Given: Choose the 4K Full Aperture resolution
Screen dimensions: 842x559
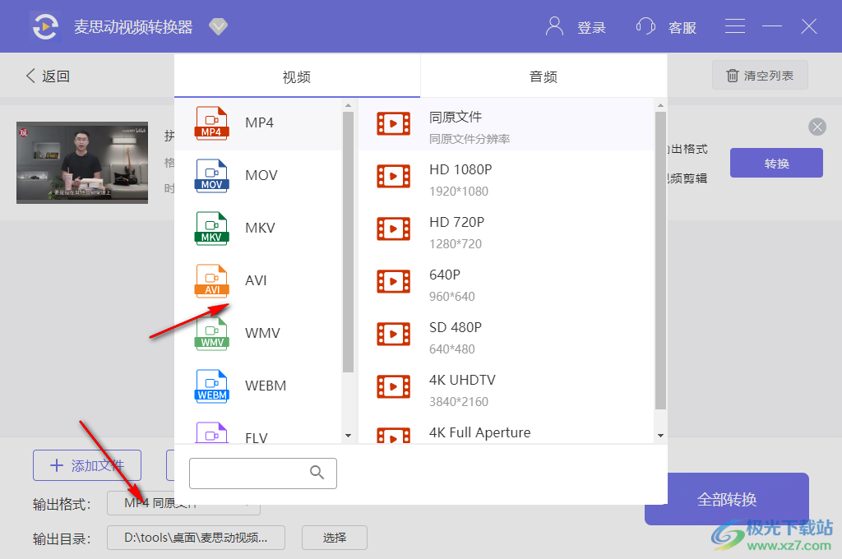Looking at the screenshot, I should click(507, 429).
